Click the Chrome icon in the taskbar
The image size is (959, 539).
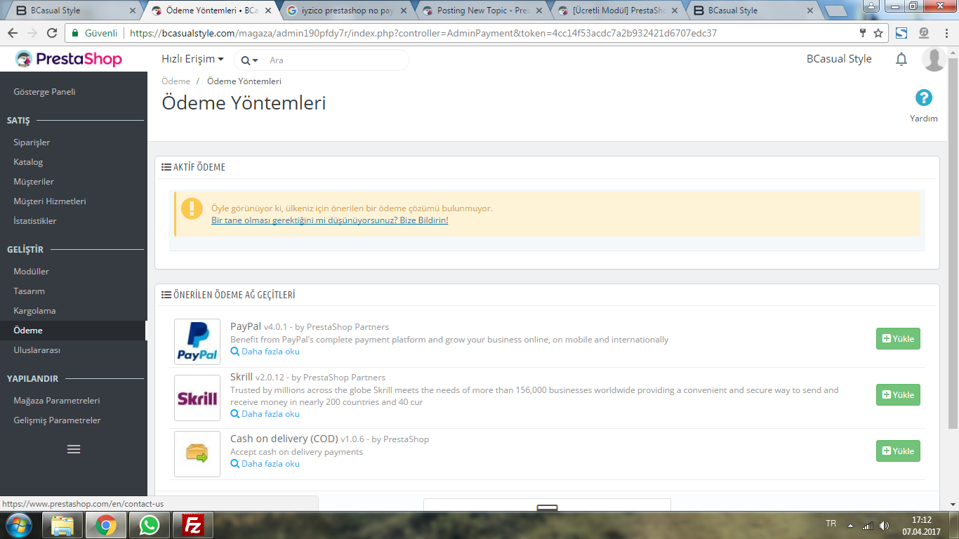(106, 525)
